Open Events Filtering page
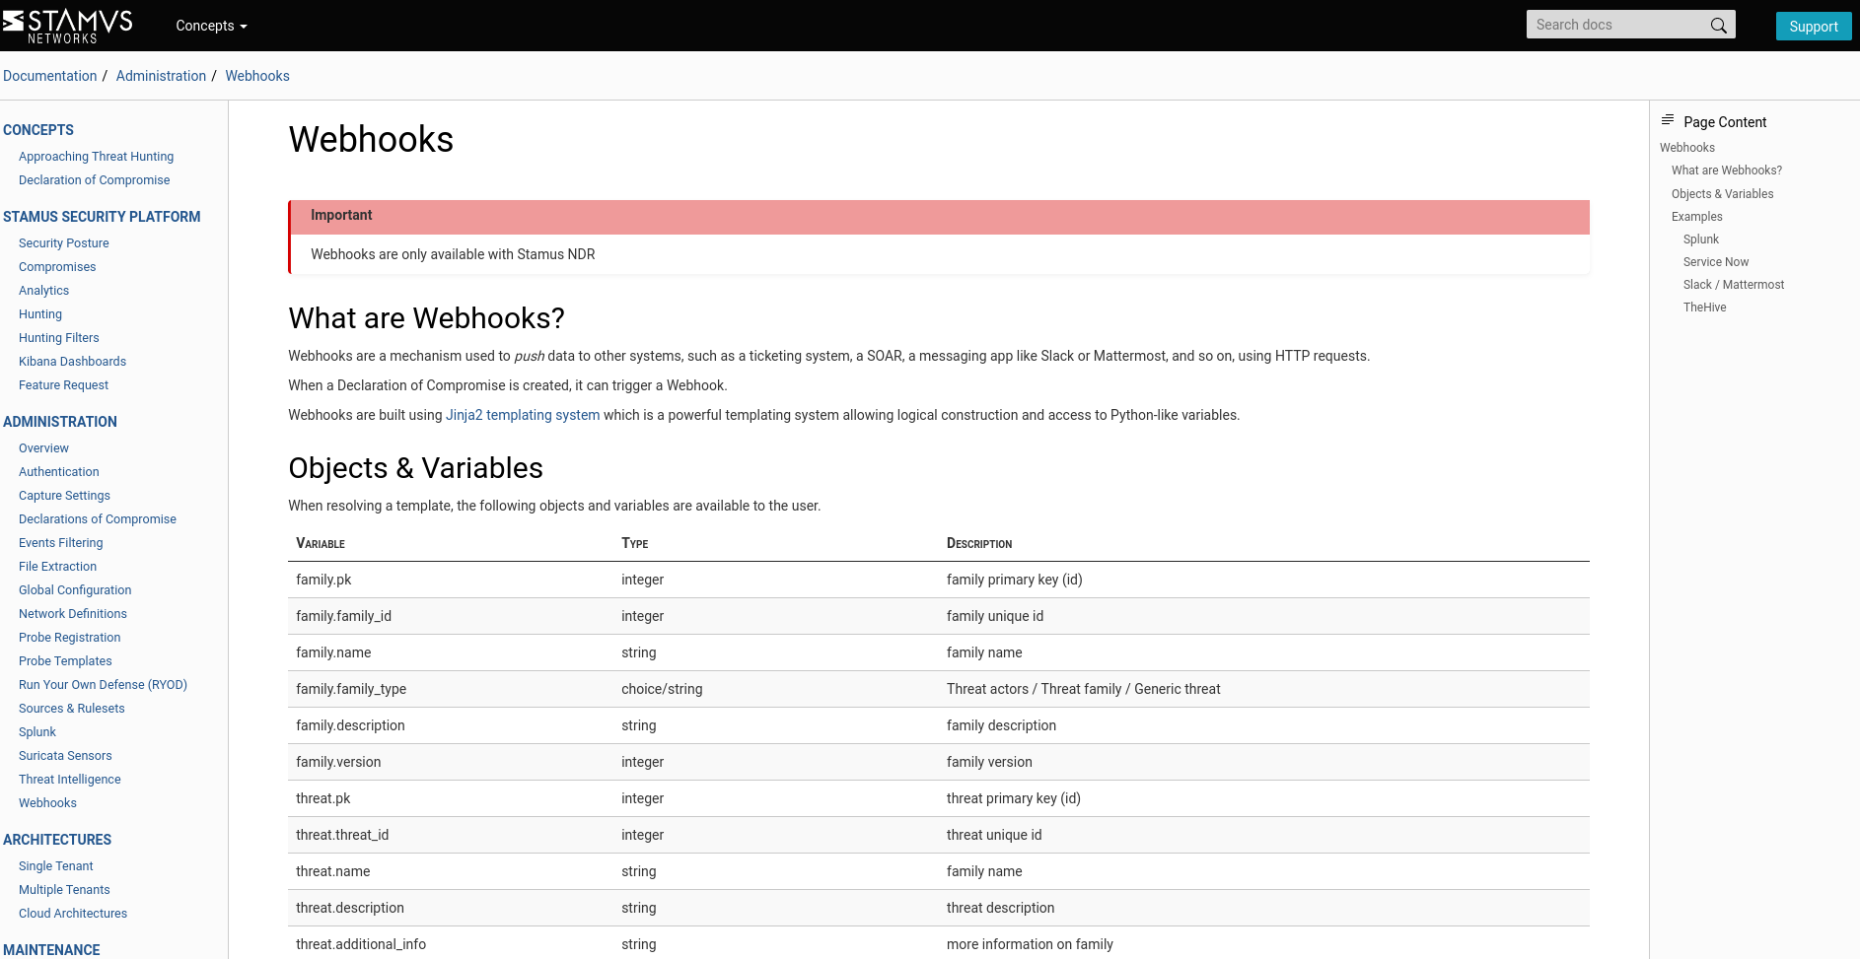Screen dimensions: 1860x959 coord(61,543)
